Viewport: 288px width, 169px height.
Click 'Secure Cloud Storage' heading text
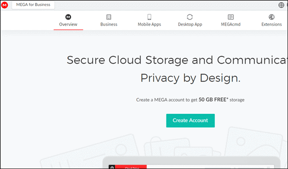point(127,61)
